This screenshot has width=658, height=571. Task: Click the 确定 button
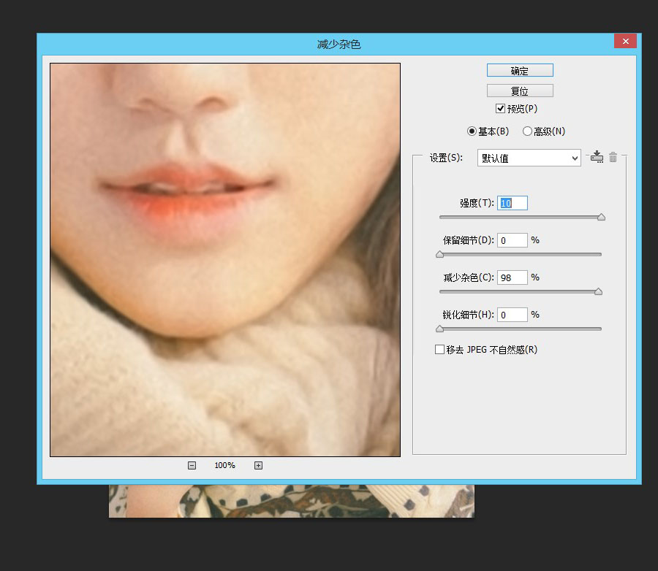(520, 70)
